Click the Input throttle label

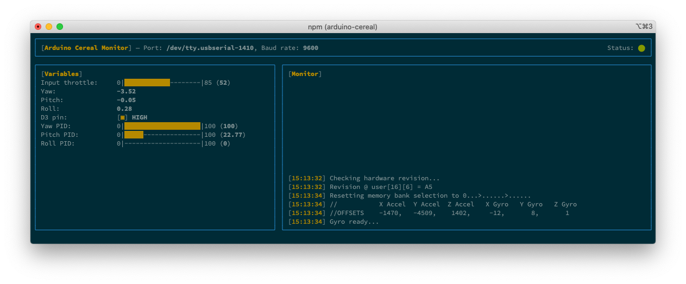click(x=69, y=83)
